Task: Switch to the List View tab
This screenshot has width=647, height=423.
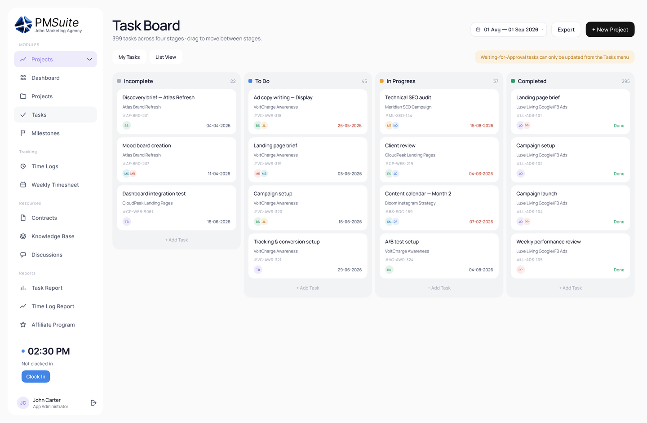Action: [x=166, y=57]
